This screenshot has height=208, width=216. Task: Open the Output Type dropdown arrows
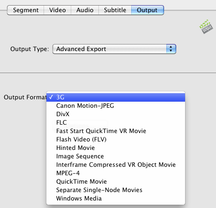coord(171,49)
